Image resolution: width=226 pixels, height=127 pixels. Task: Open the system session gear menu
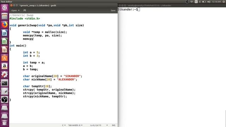(x=224, y=1)
